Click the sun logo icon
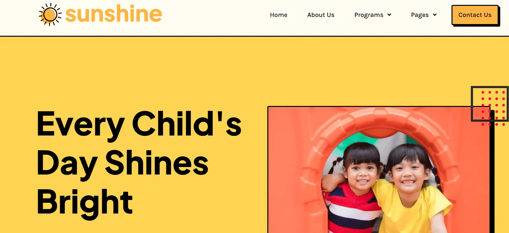509x233 pixels. (x=50, y=15)
